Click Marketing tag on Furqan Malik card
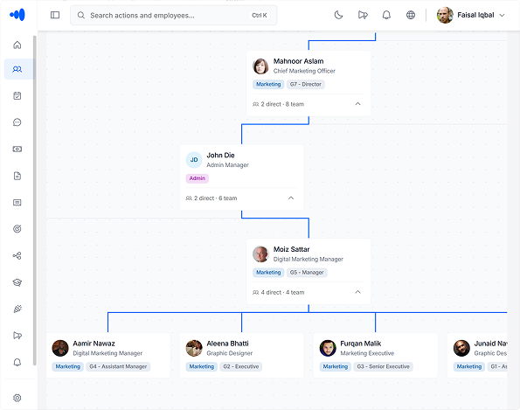The image size is (520, 410). (336, 366)
